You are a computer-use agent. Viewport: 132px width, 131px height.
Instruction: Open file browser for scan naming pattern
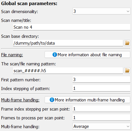[x=127, y=70]
